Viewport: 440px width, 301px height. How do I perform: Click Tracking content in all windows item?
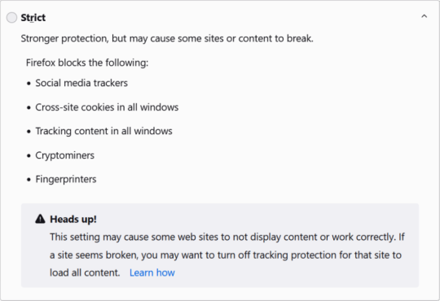click(x=103, y=131)
